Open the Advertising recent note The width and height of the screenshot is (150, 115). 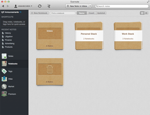[x=9, y=44]
